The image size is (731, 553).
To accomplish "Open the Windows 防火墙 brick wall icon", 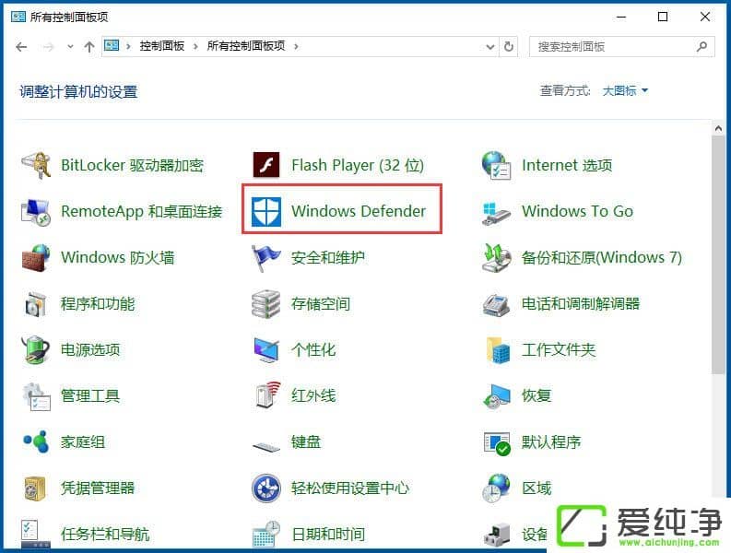I will 35,258.
